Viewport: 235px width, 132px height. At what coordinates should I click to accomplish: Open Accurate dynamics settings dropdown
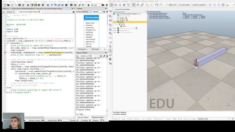click(185, 5)
